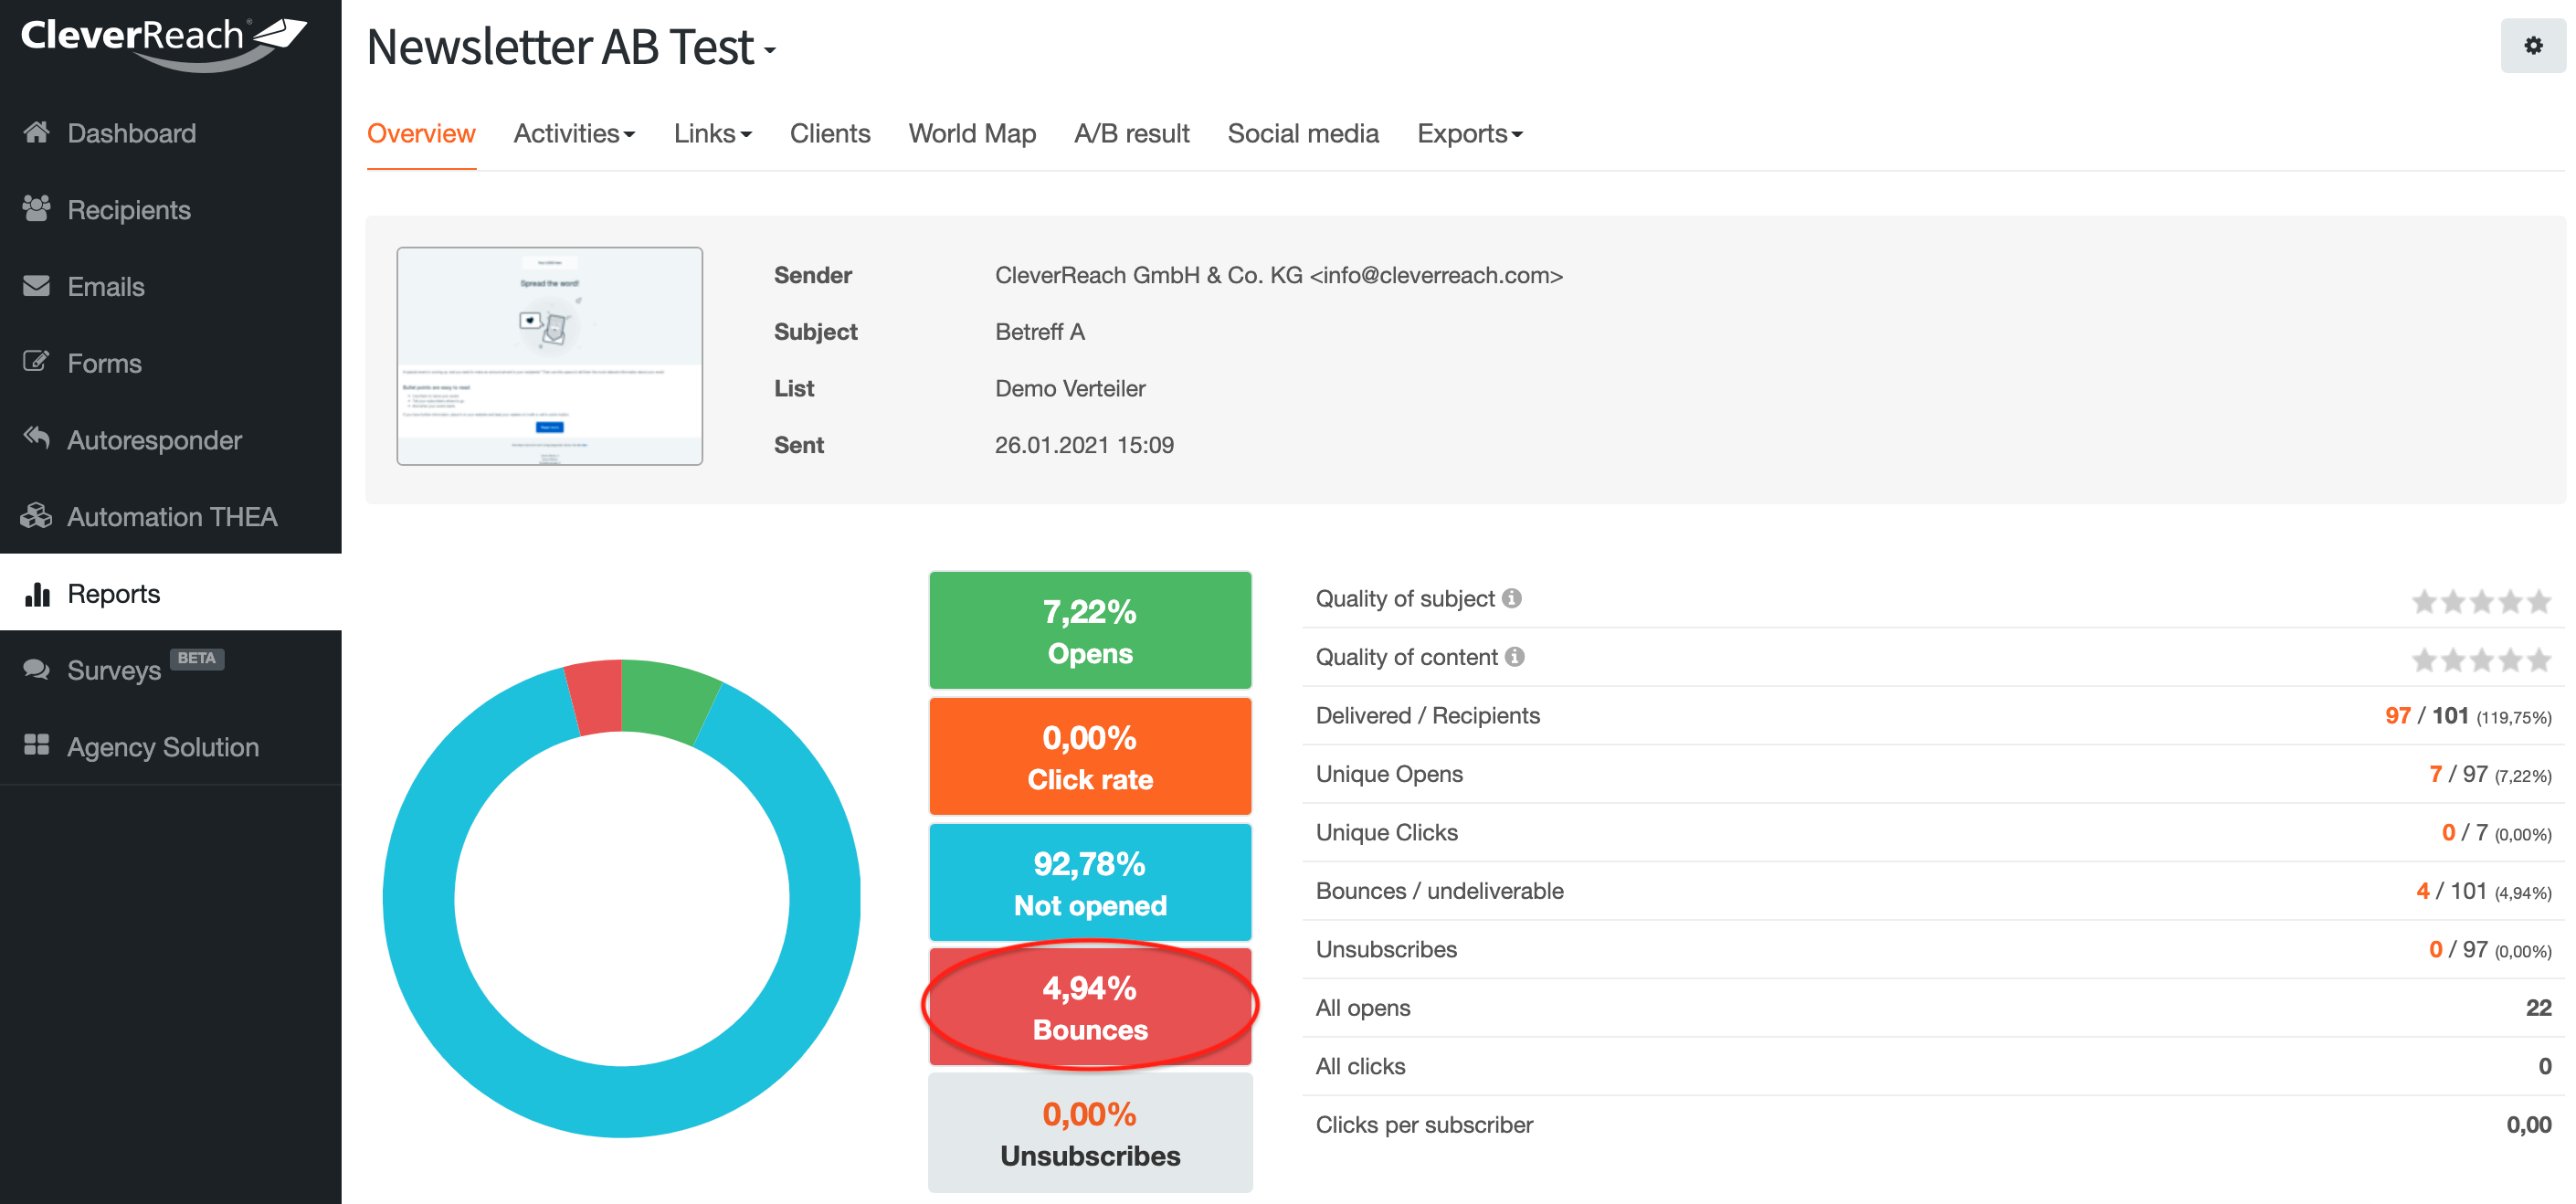Switch to the A/B result tab
Image resolution: width=2576 pixels, height=1204 pixels.
click(x=1131, y=134)
